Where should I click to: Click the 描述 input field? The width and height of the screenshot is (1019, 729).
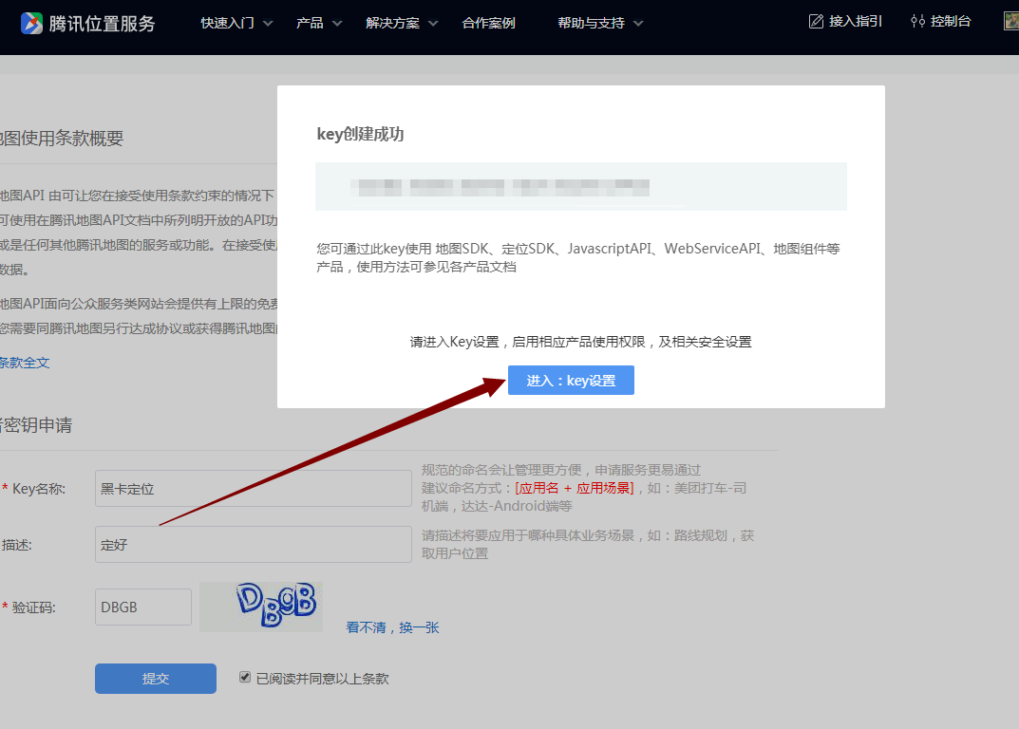(x=253, y=545)
